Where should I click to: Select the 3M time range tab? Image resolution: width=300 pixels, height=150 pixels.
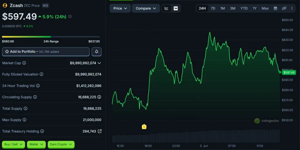pos(233,8)
